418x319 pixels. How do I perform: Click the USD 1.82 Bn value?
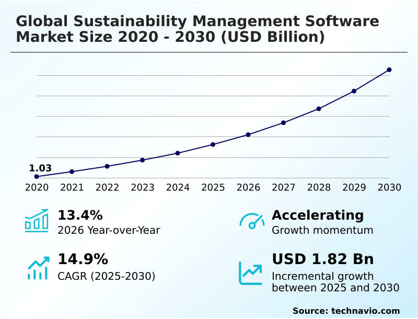point(322,259)
